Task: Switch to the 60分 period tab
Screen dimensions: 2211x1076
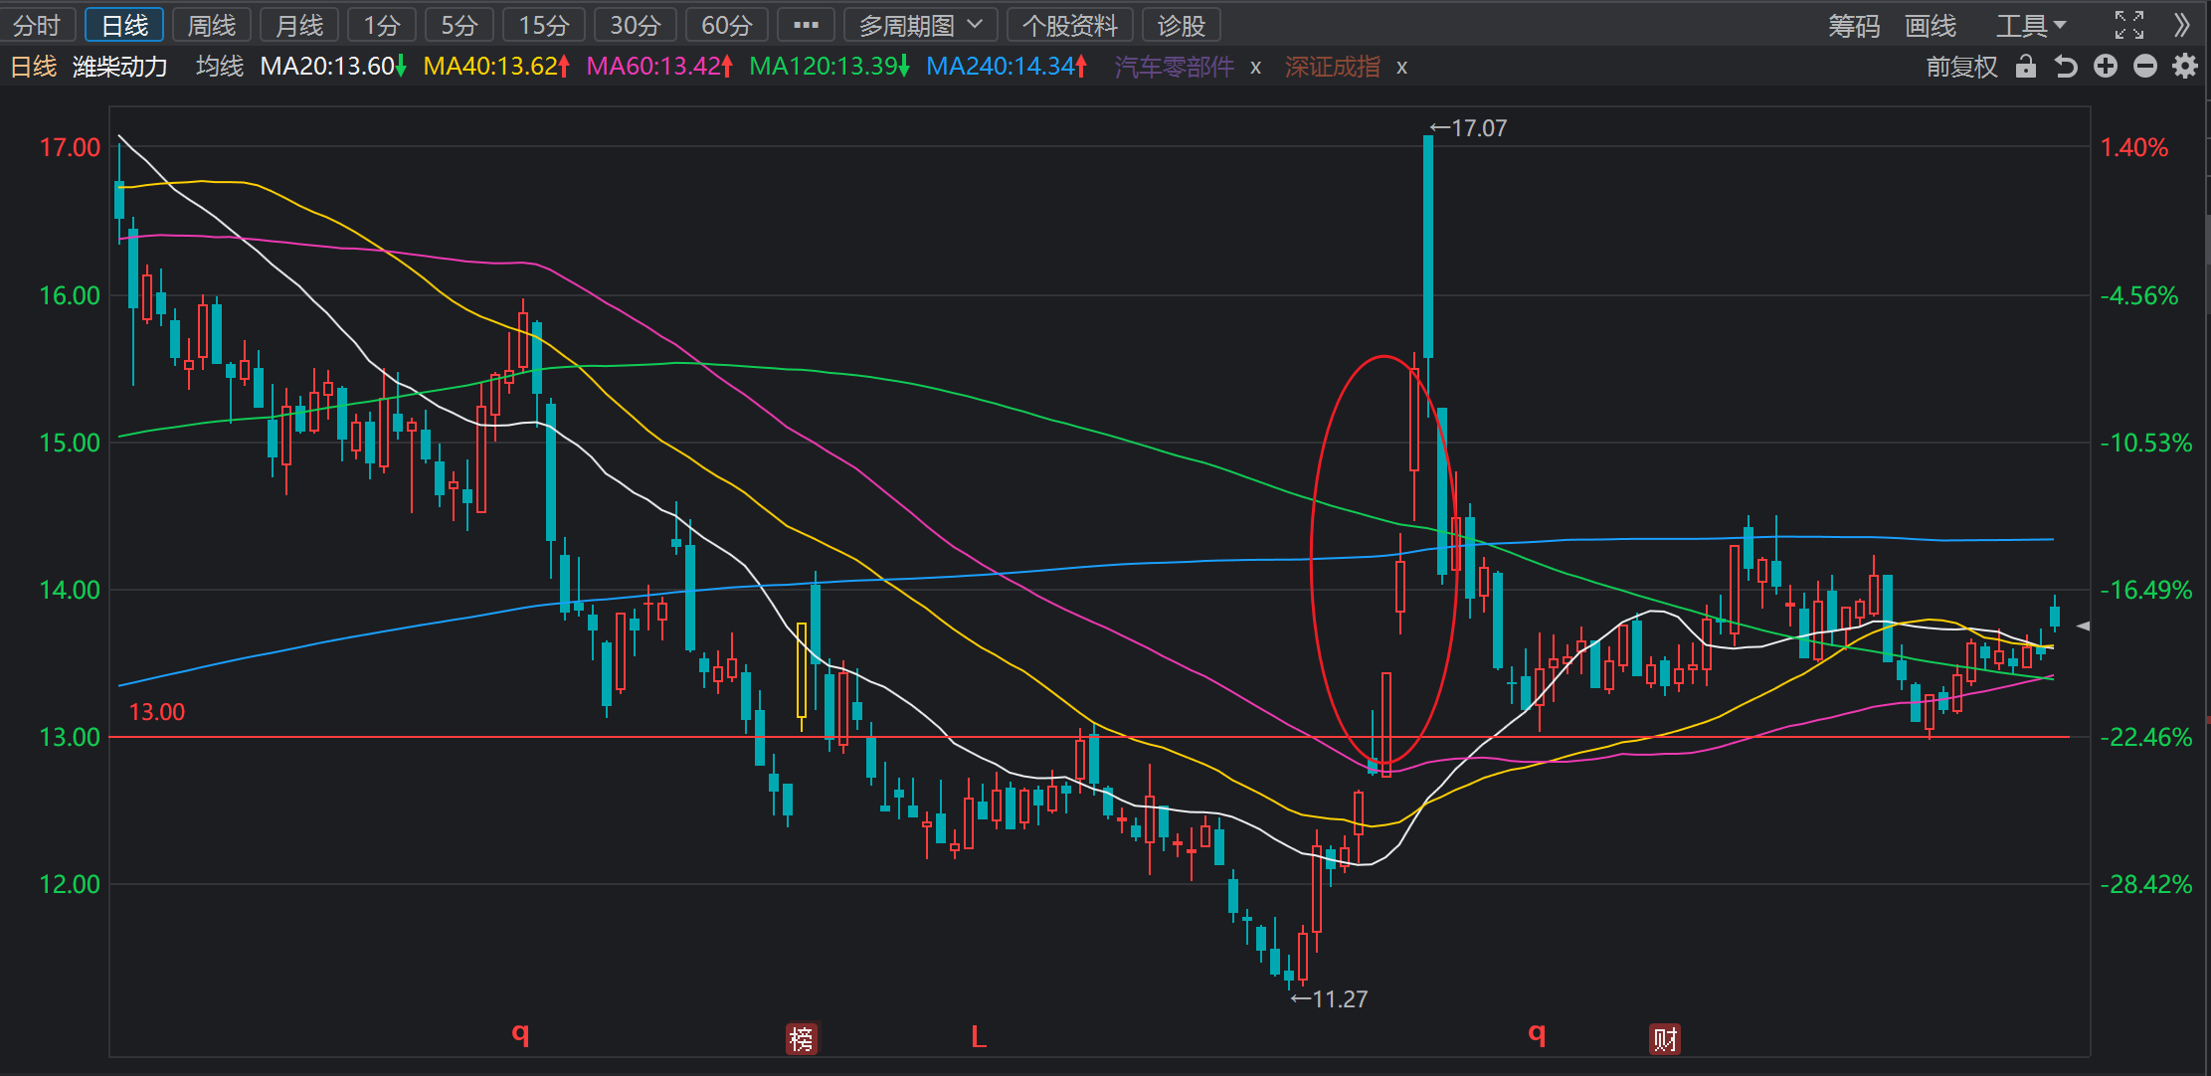Action: coord(726,25)
